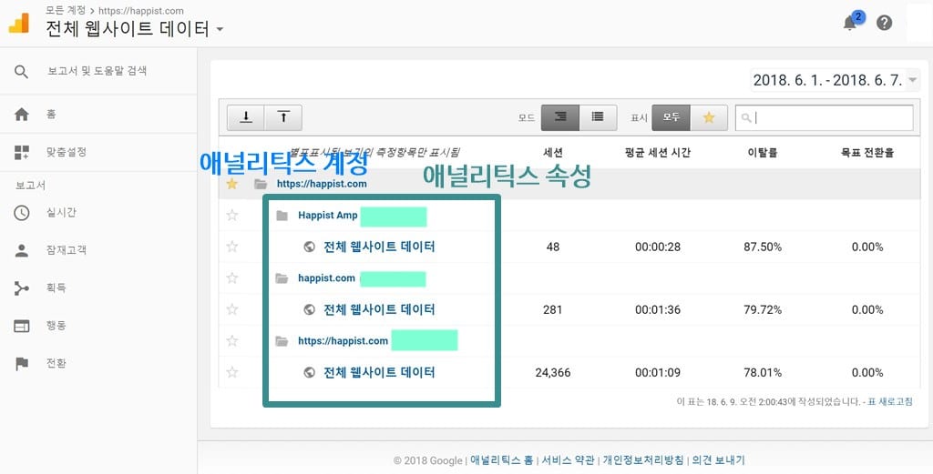Click the clock icon for Realtime

[22, 213]
